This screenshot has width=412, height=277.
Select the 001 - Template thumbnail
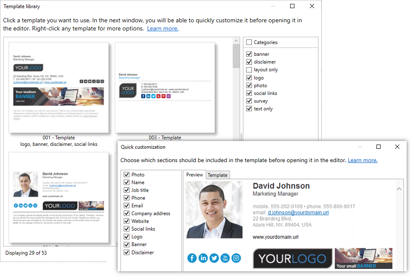pos(59,87)
